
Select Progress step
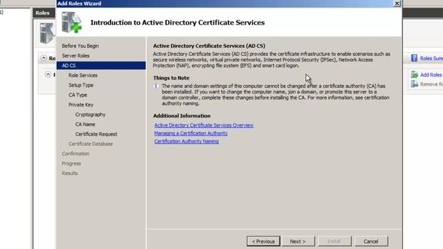point(71,163)
